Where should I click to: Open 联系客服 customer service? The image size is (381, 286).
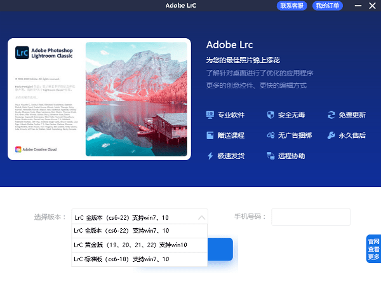tap(291, 6)
